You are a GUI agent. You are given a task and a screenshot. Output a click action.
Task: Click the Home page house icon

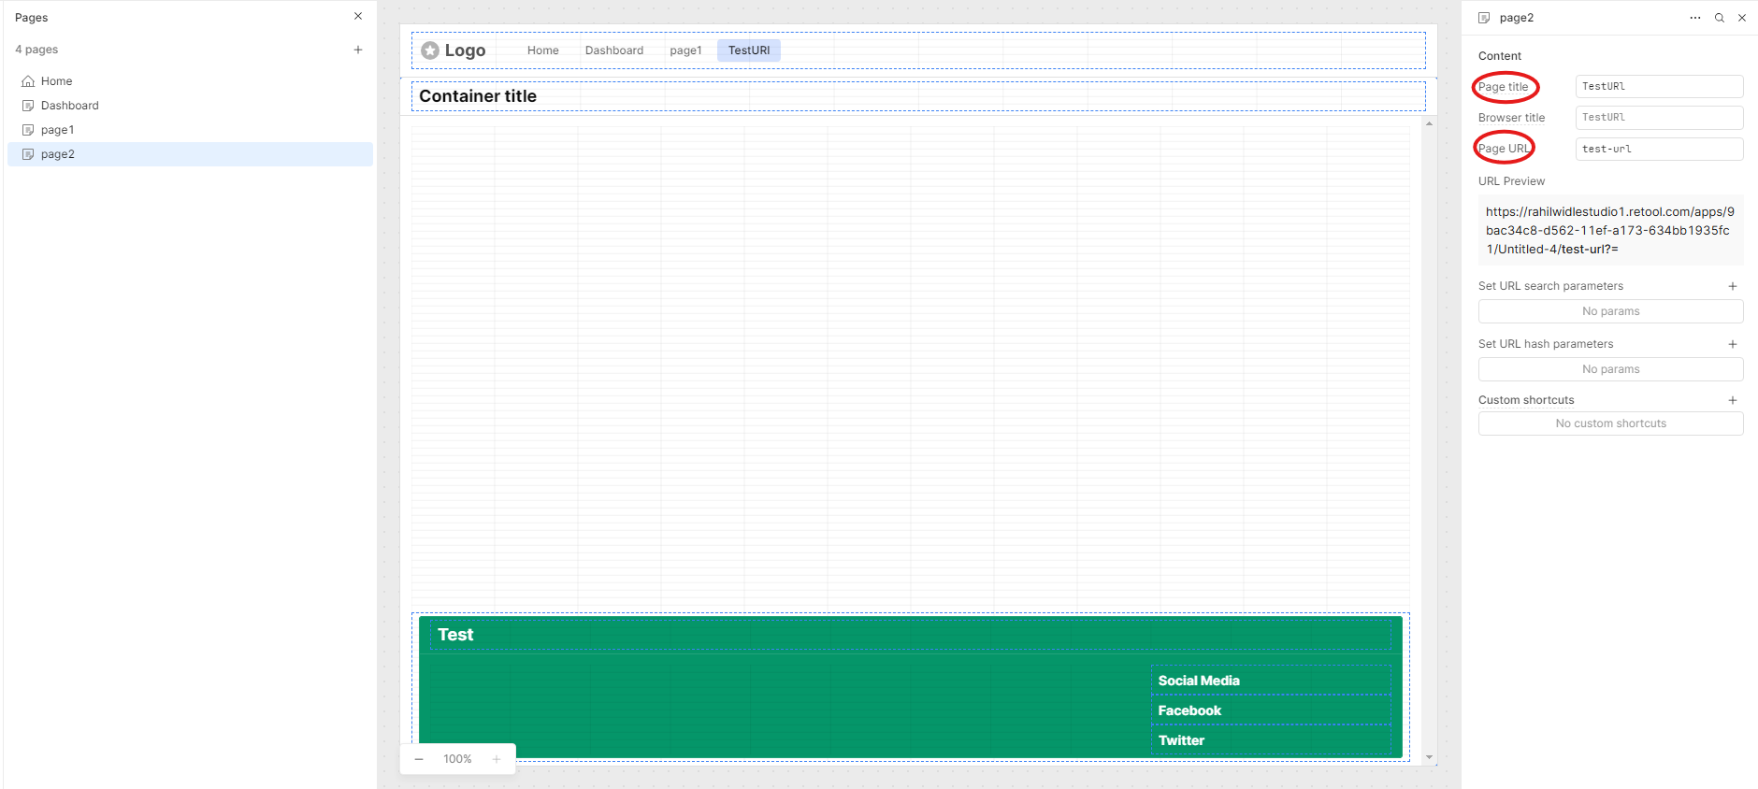tap(28, 81)
